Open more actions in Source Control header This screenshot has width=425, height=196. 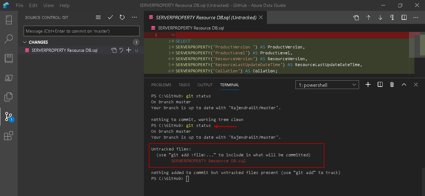(134, 18)
